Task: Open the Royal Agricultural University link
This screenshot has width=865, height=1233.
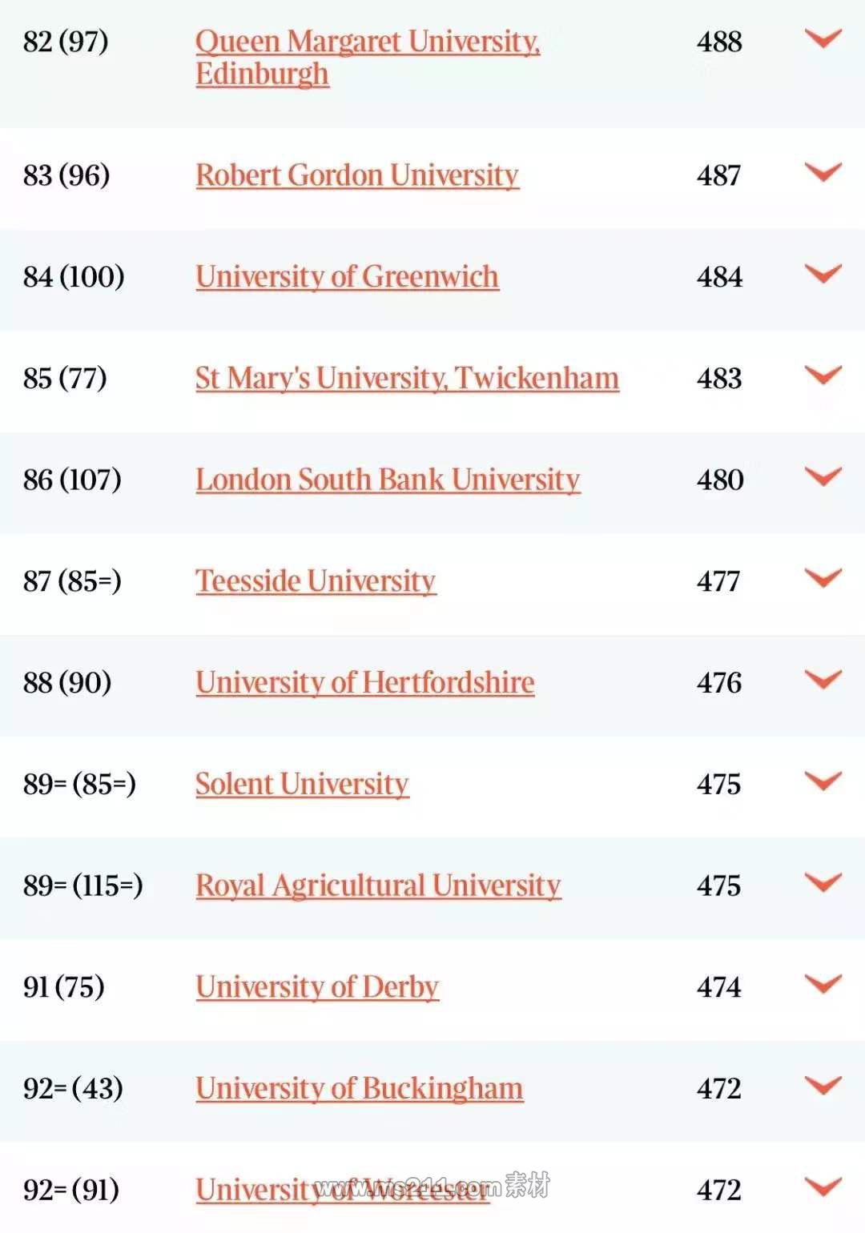Action: tap(378, 886)
